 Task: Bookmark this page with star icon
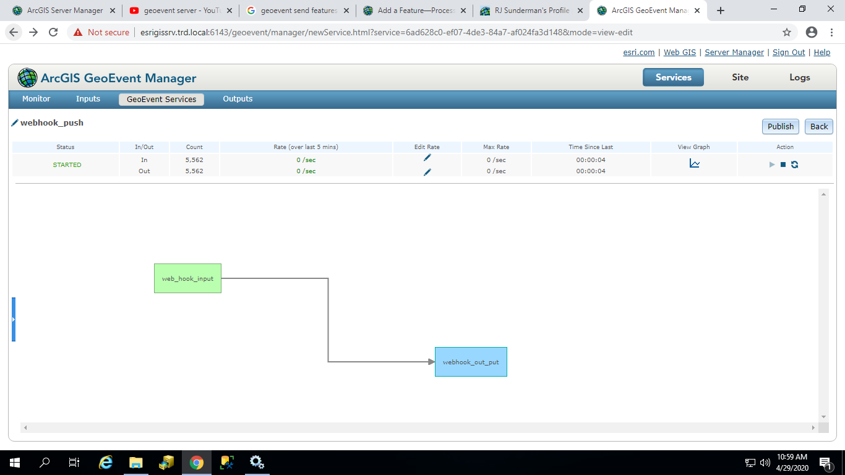coord(787,32)
